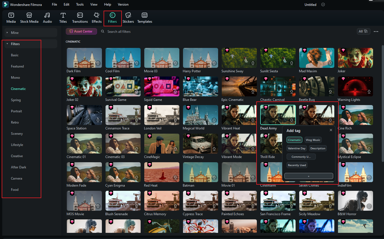Open the Audio tab
This screenshot has height=239, width=384.
point(47,18)
